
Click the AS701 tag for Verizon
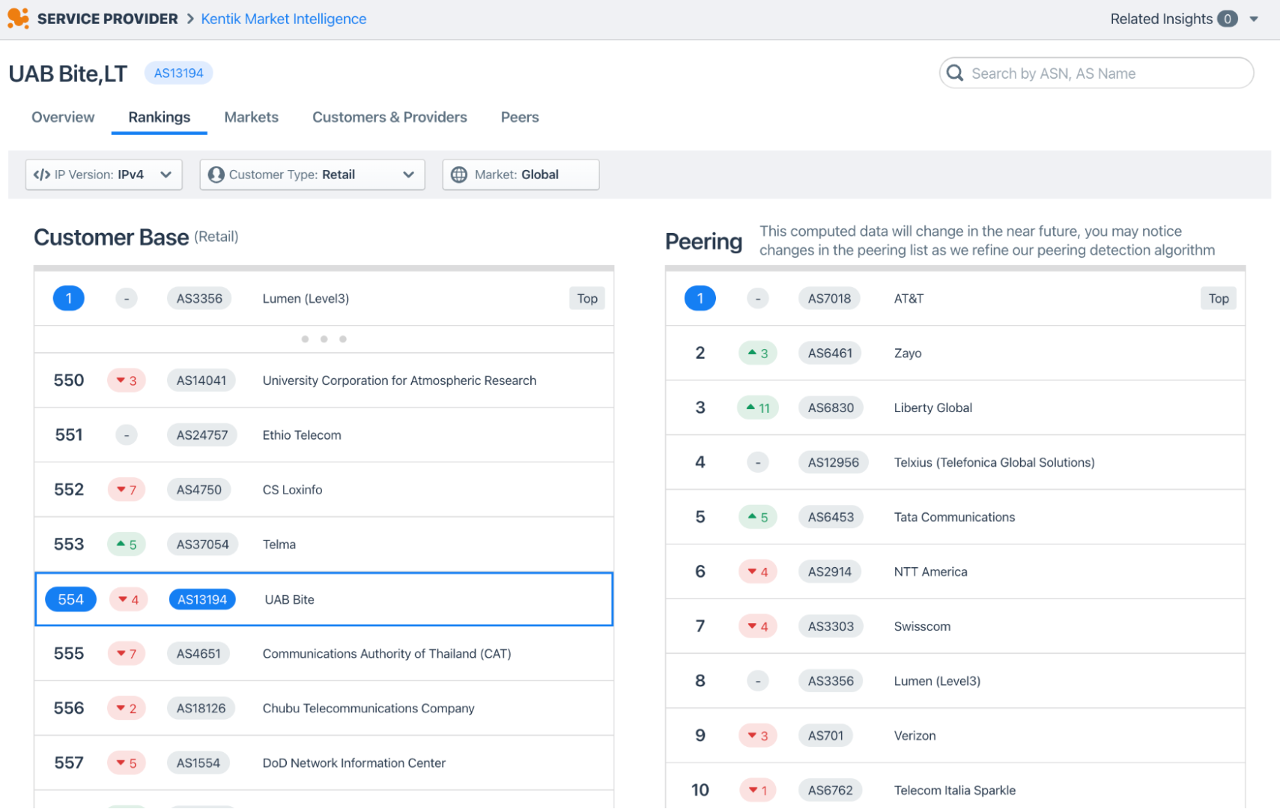[825, 736]
